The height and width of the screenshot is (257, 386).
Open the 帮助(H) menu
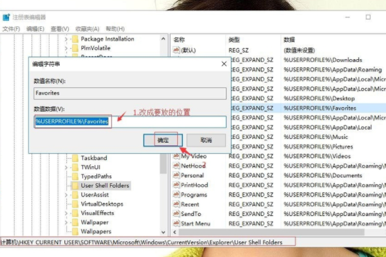pos(115,29)
